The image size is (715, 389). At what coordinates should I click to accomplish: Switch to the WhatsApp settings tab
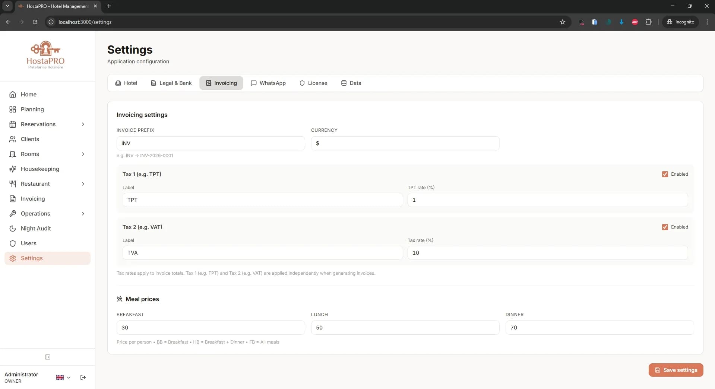click(268, 83)
